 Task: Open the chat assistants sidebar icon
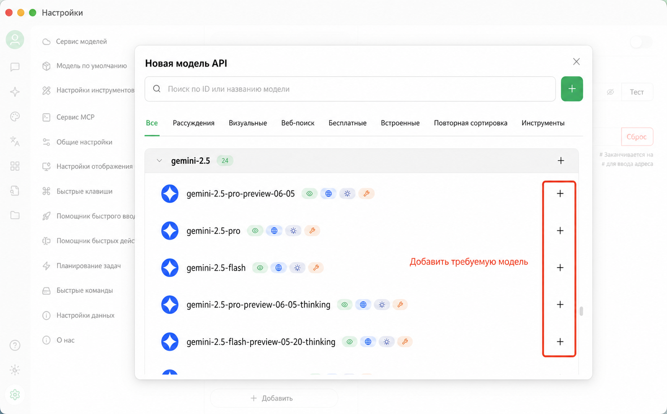[x=15, y=67]
